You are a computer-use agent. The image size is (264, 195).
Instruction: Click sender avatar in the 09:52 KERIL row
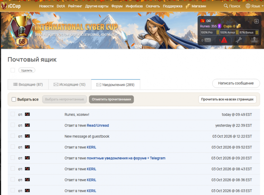point(27,147)
